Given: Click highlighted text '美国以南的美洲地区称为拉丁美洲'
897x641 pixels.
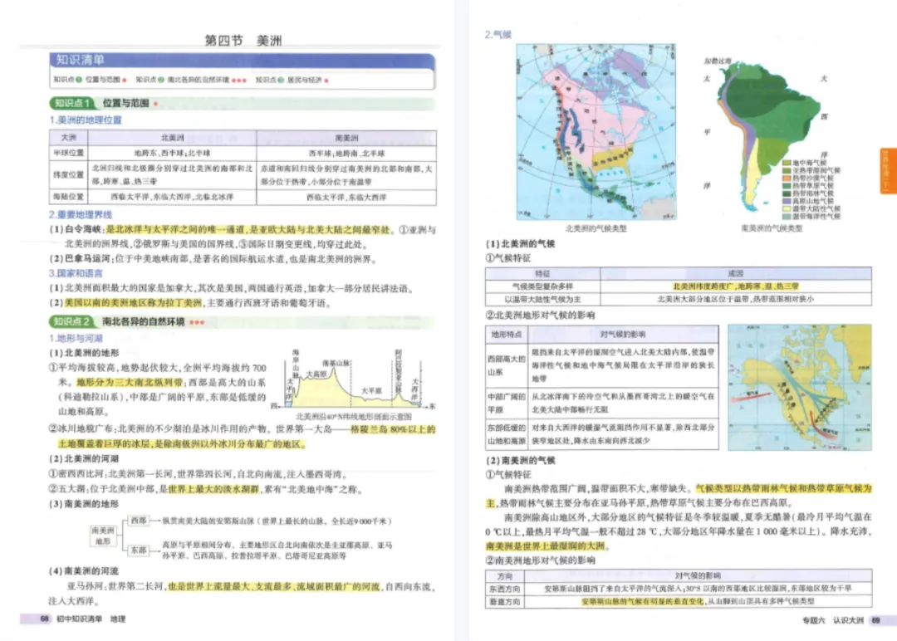Looking at the screenshot, I should 133,303.
